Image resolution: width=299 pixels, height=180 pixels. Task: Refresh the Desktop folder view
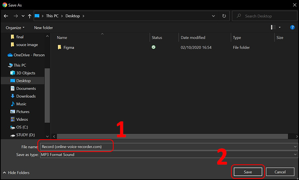coord(224,16)
